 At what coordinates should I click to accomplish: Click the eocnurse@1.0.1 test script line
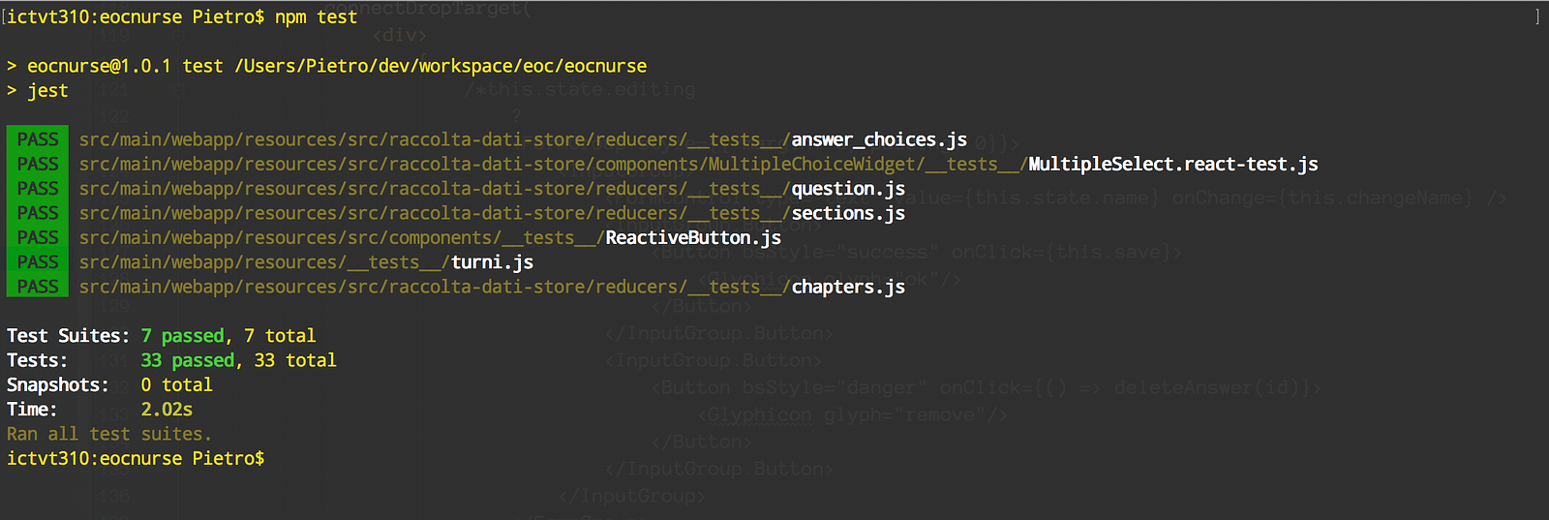[337, 66]
